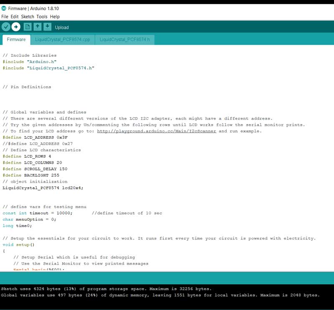Switch to LiquidCrystal_PCF8574.cpp tab
This screenshot has height=310, width=334.
click(62, 40)
